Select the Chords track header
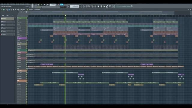This screenshot has width=192, height=108. [x=22, y=62]
